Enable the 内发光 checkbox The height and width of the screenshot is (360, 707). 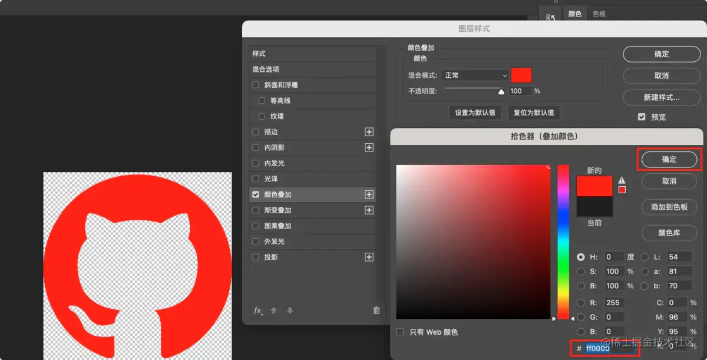256,163
